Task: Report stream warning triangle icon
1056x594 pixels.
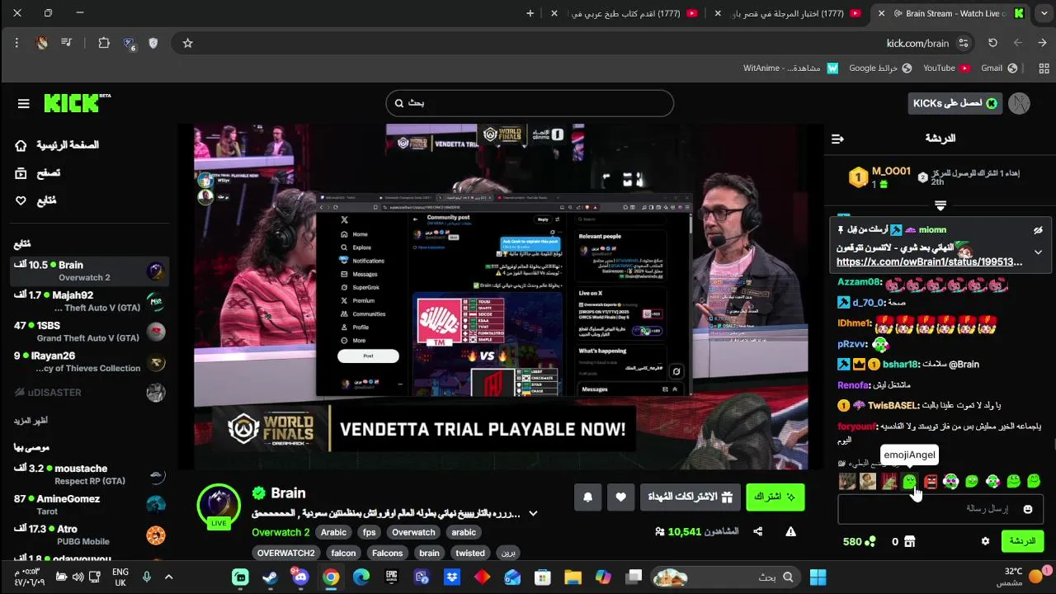Action: point(790,532)
